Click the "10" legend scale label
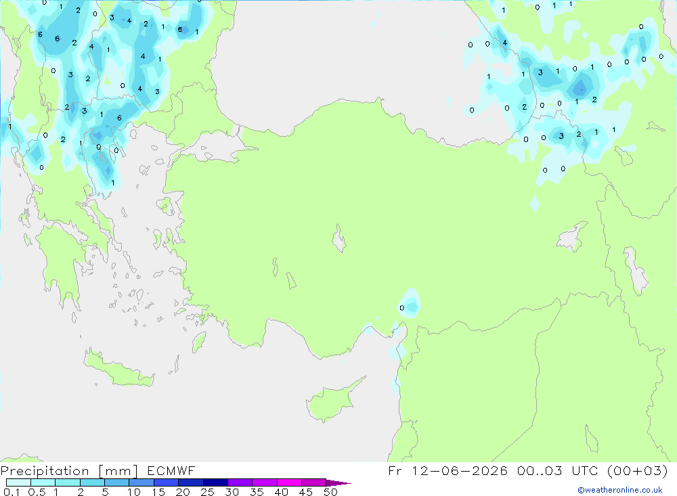 point(134,492)
